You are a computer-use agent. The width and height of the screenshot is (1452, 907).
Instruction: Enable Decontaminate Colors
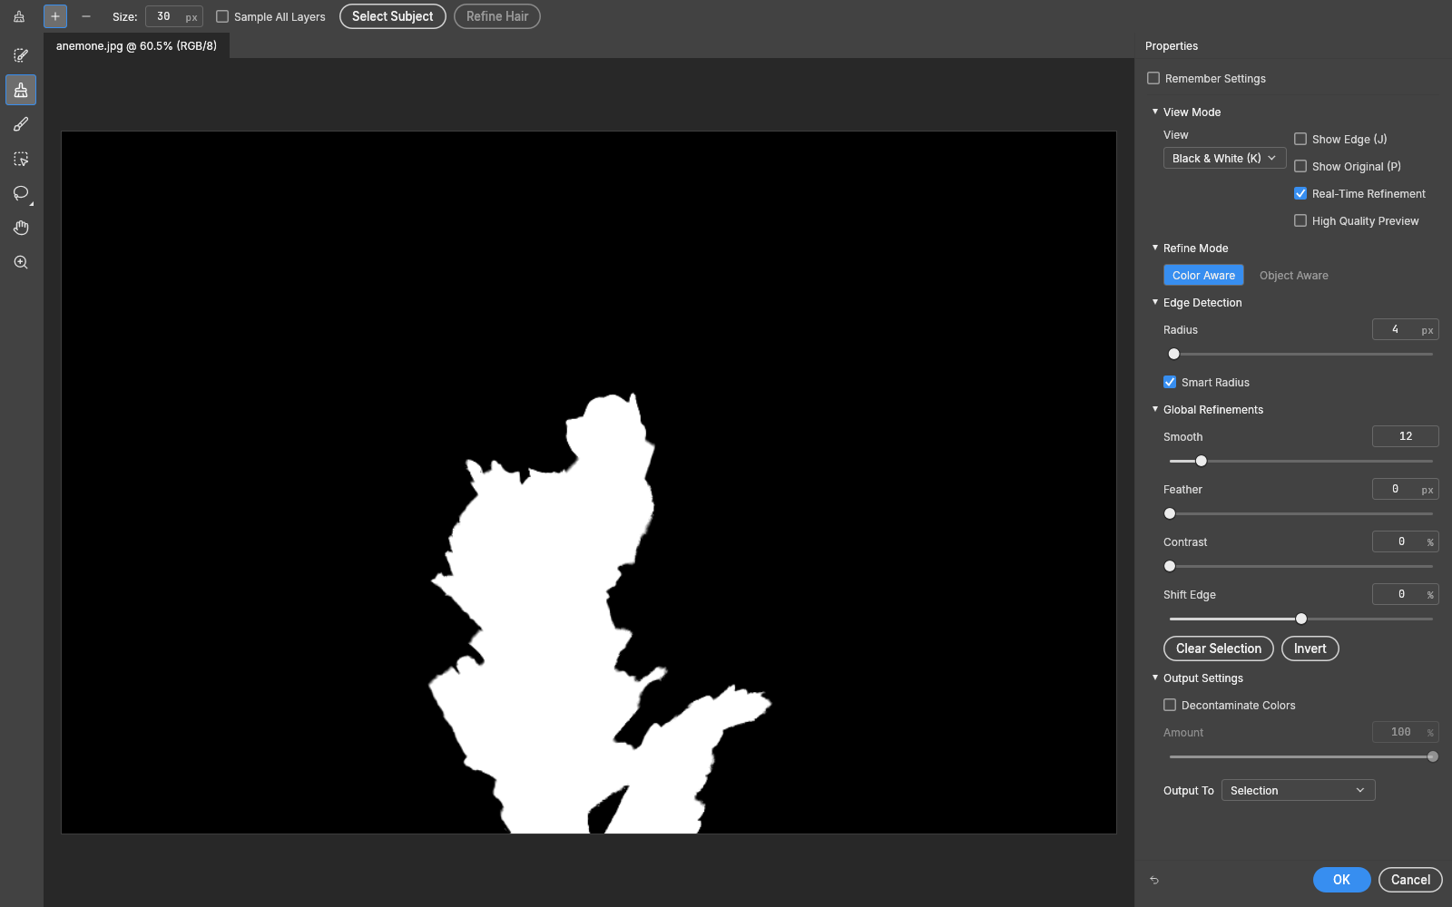1170,705
